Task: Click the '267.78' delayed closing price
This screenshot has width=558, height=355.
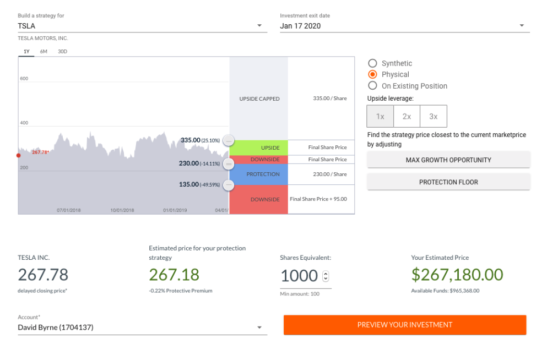Action: pyautogui.click(x=43, y=275)
